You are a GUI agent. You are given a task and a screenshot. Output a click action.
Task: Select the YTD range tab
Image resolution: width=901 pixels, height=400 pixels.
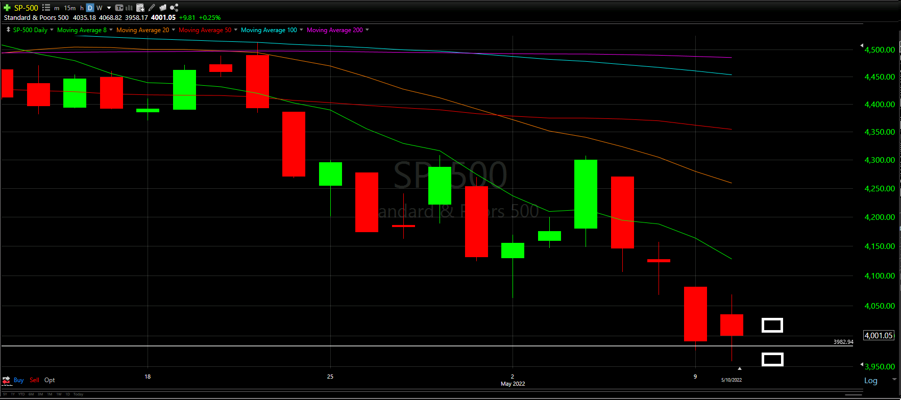[21, 394]
